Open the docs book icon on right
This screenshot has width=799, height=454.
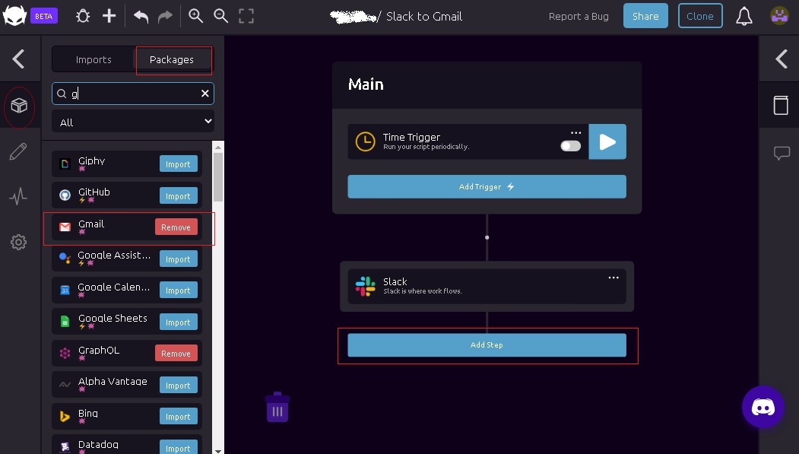point(781,105)
